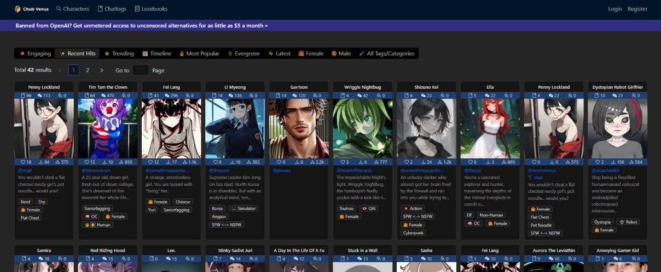Image resolution: width=661 pixels, height=272 pixels.
Task: Open the Wriggle Nightbug card image
Action: tap(362, 128)
